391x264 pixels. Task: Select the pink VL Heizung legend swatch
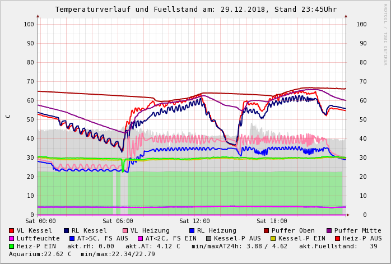pyautogui.click(x=125, y=230)
